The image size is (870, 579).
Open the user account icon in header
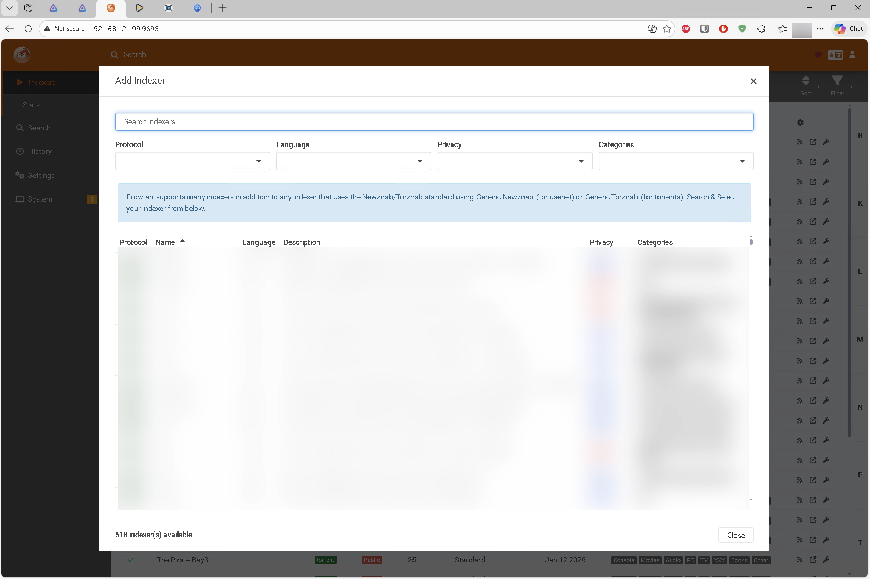coord(852,55)
